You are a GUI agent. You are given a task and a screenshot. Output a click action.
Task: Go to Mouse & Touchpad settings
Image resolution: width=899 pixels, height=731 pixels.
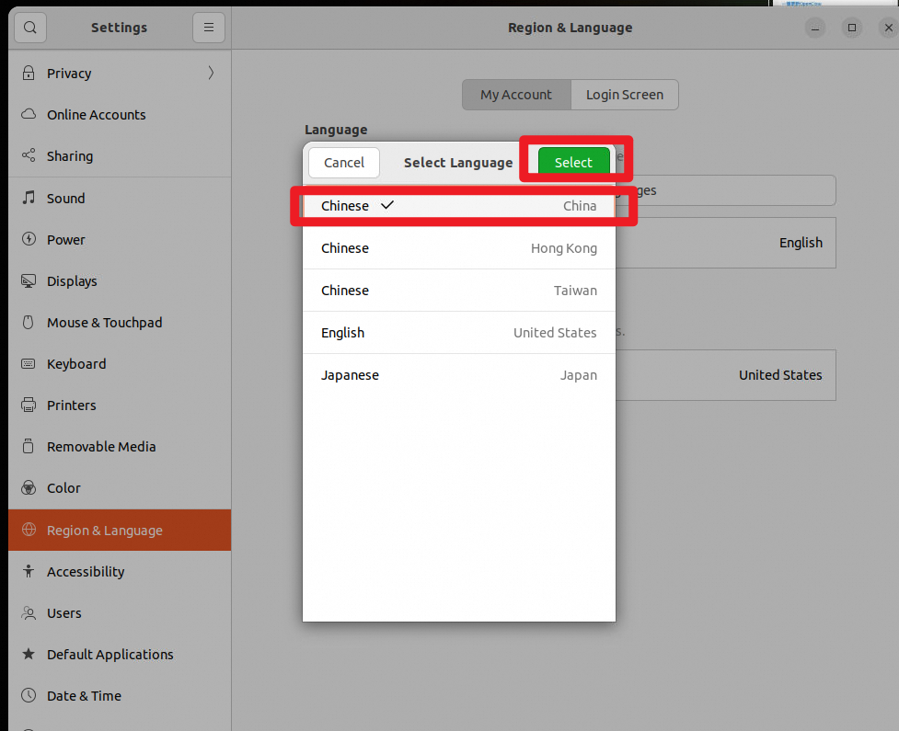tap(120, 322)
